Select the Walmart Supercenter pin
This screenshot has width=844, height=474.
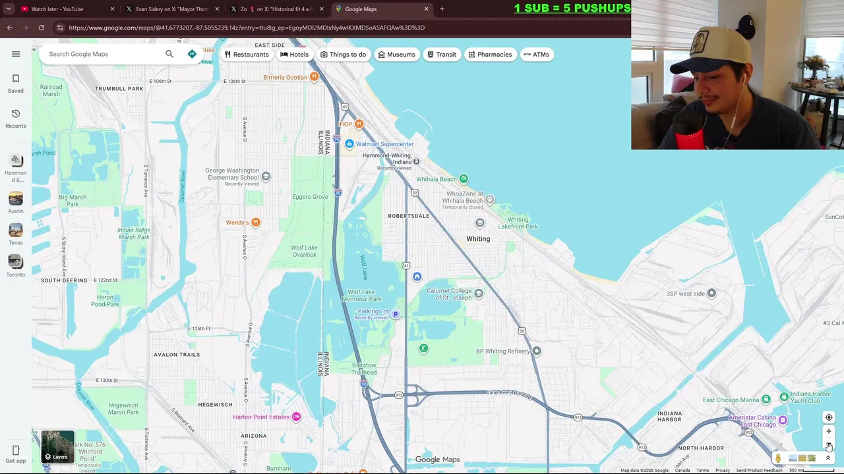click(349, 144)
